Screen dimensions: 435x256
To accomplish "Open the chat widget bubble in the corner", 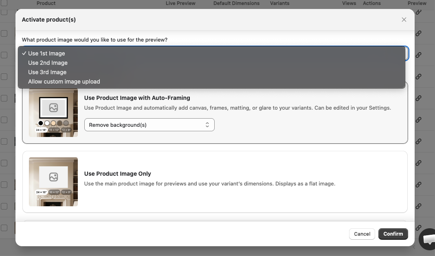I will 428,239.
